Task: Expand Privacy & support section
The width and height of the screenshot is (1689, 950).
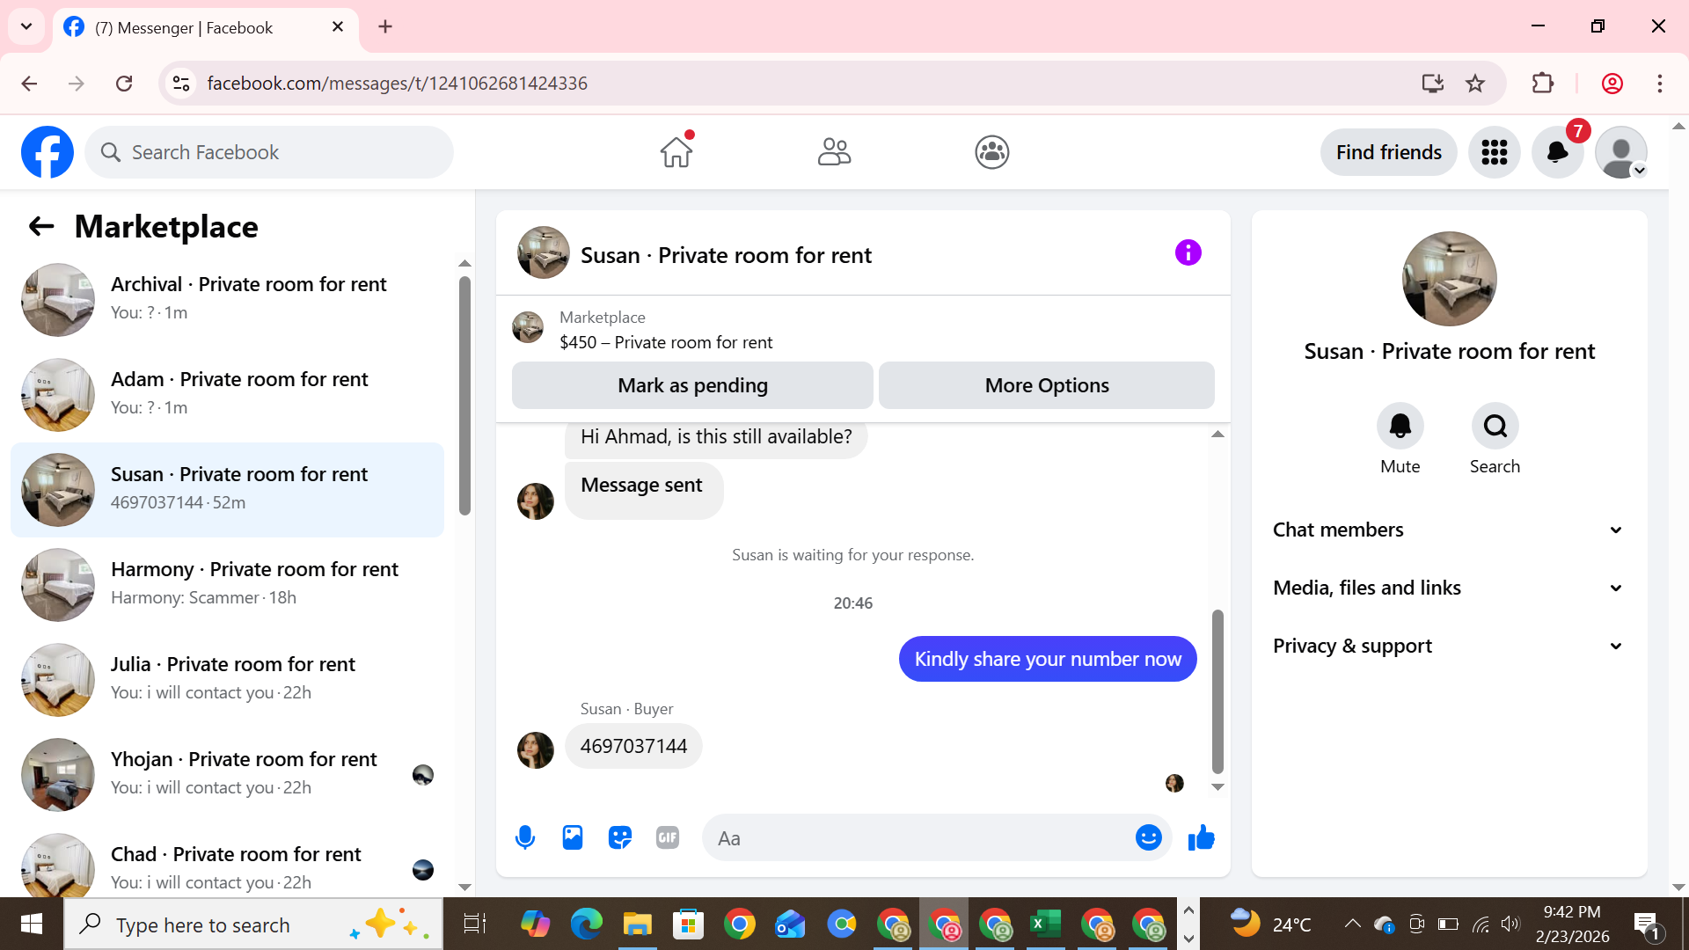Action: 1449,646
